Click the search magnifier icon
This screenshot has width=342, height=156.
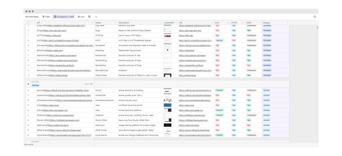(x=315, y=17)
